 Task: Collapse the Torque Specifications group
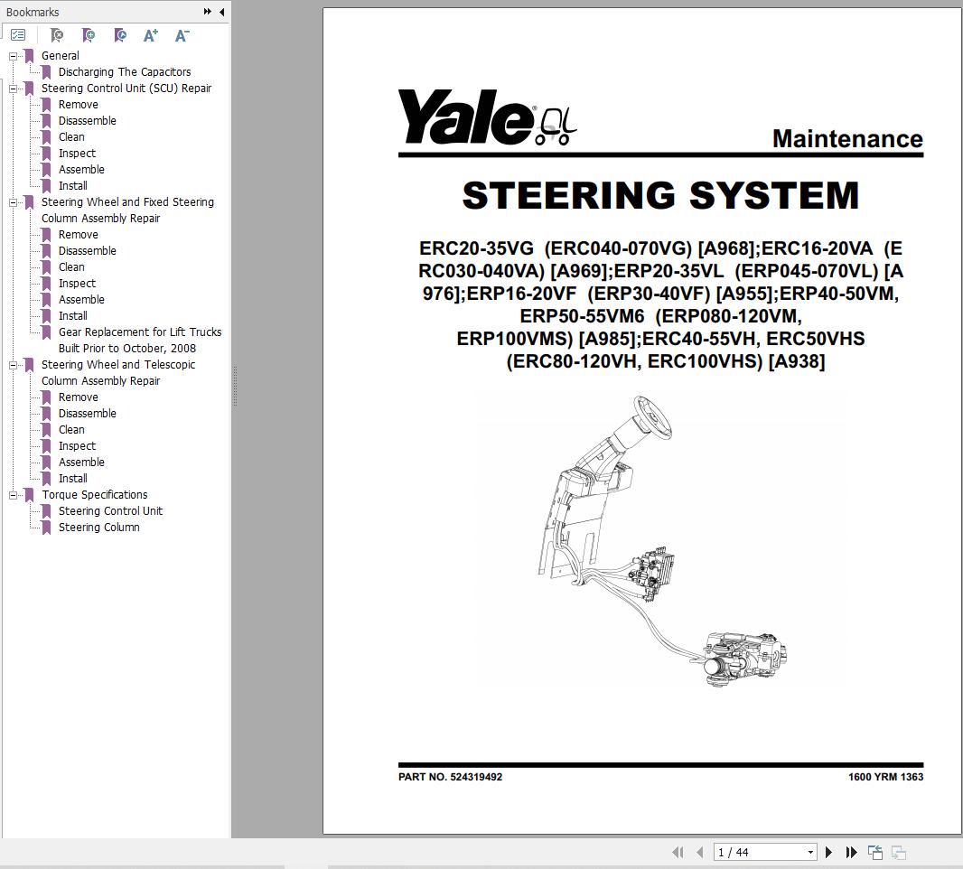[x=13, y=495]
